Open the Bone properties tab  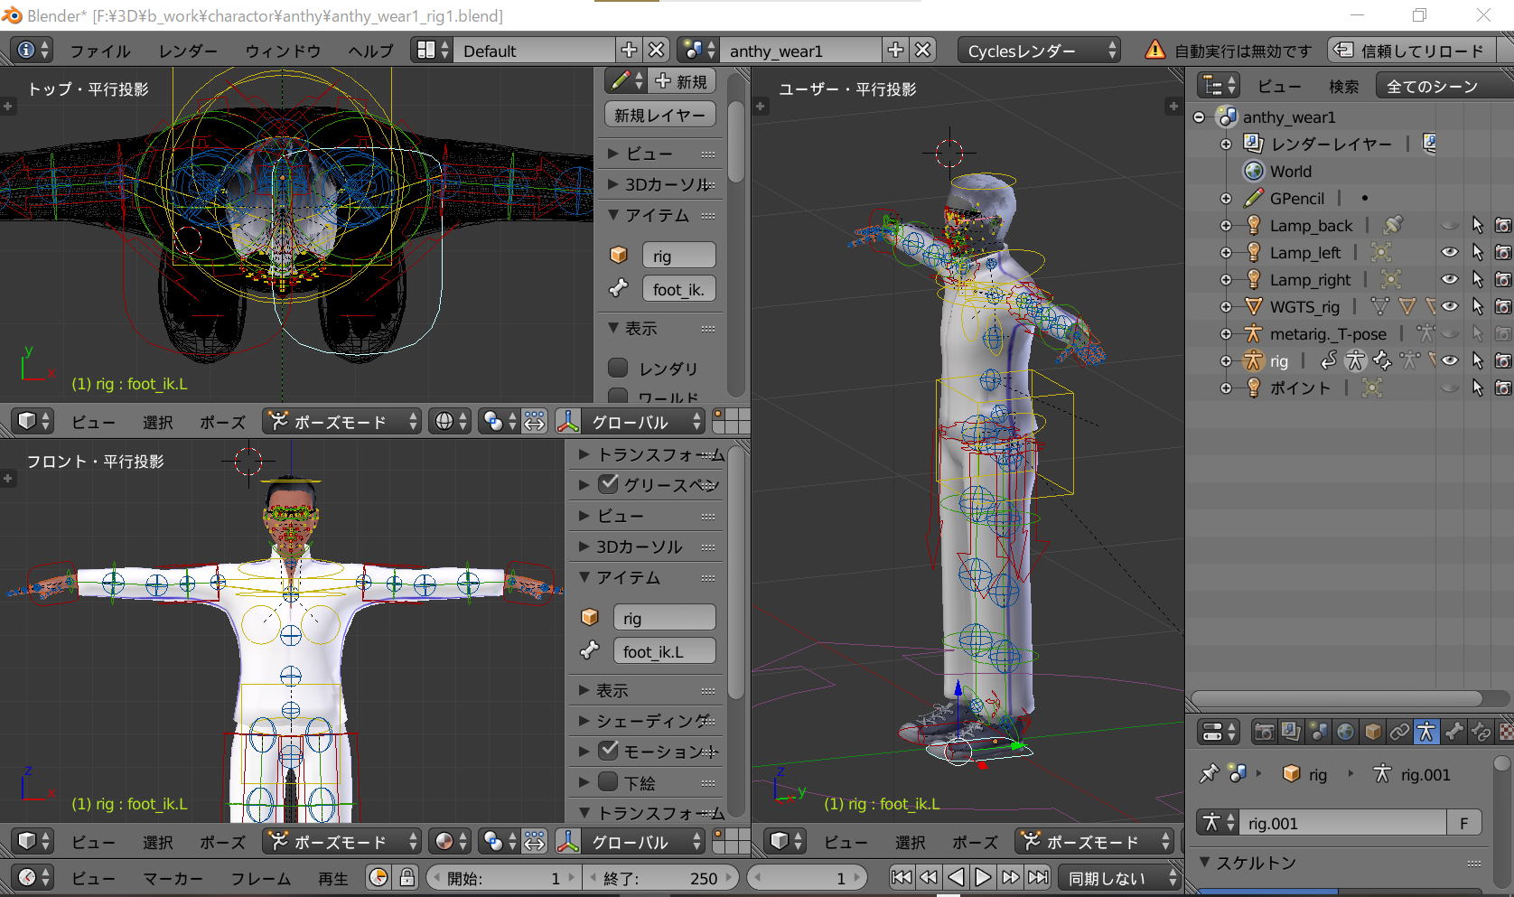[1453, 732]
